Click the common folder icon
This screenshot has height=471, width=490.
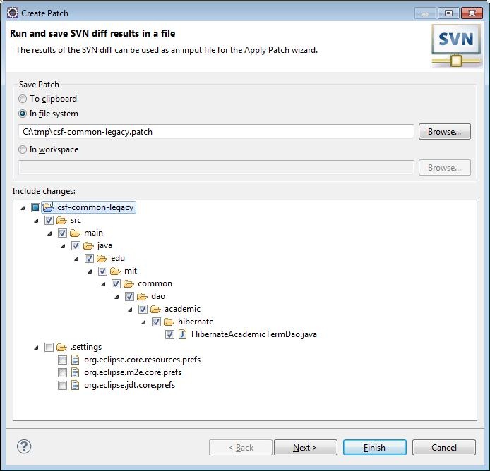tap(129, 283)
